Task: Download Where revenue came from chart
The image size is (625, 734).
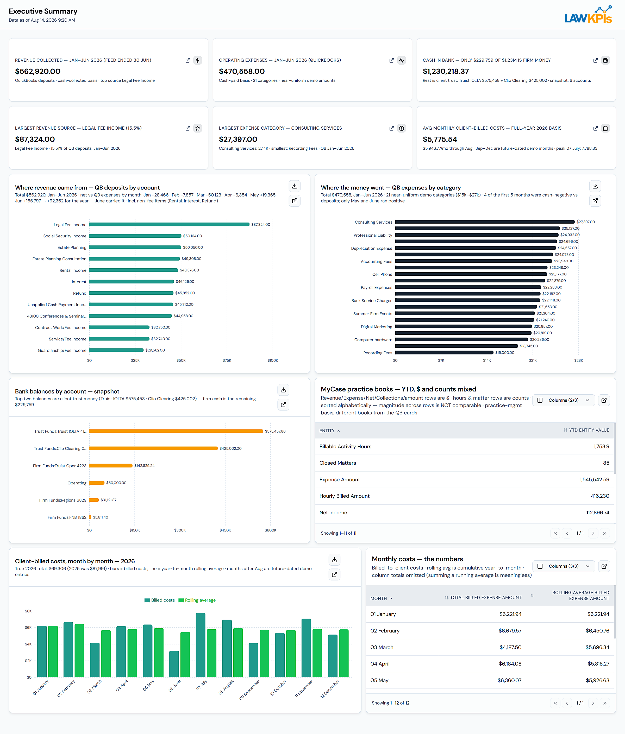Action: [295, 186]
